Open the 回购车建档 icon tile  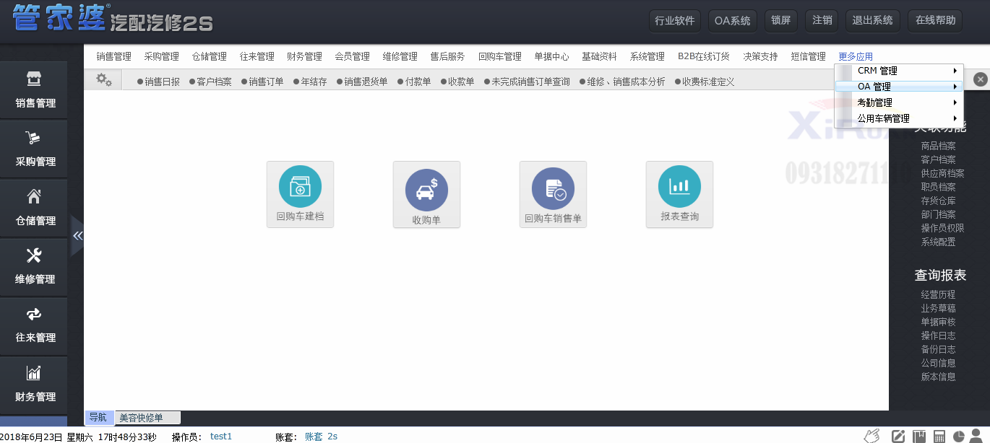(300, 193)
